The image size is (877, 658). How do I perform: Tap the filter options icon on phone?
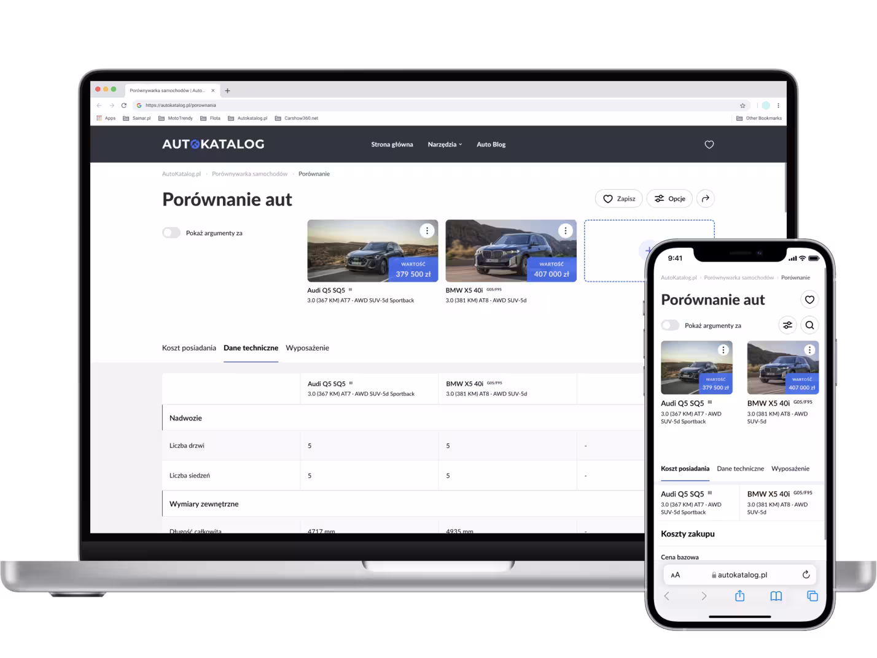(x=787, y=325)
